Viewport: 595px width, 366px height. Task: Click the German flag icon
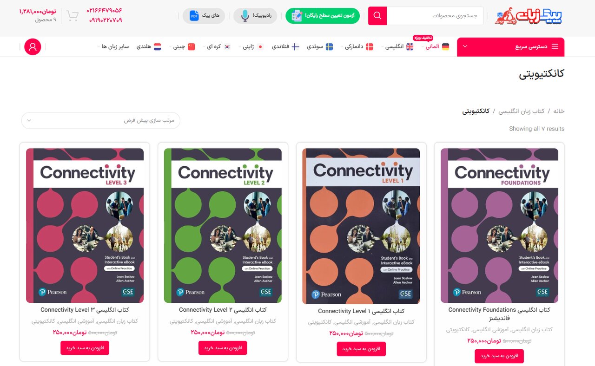tap(445, 47)
